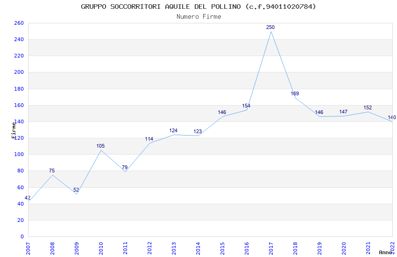397x257 pixels.
Task: Click y-axis tick value 180
Action: pos(19,89)
